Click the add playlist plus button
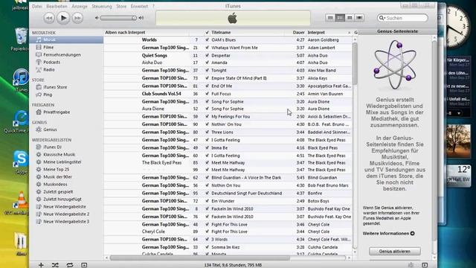The image size is (476, 268). point(41,265)
